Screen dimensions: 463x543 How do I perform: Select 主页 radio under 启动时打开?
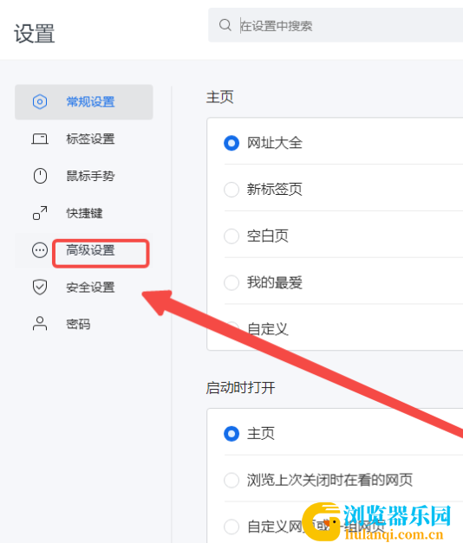click(231, 434)
